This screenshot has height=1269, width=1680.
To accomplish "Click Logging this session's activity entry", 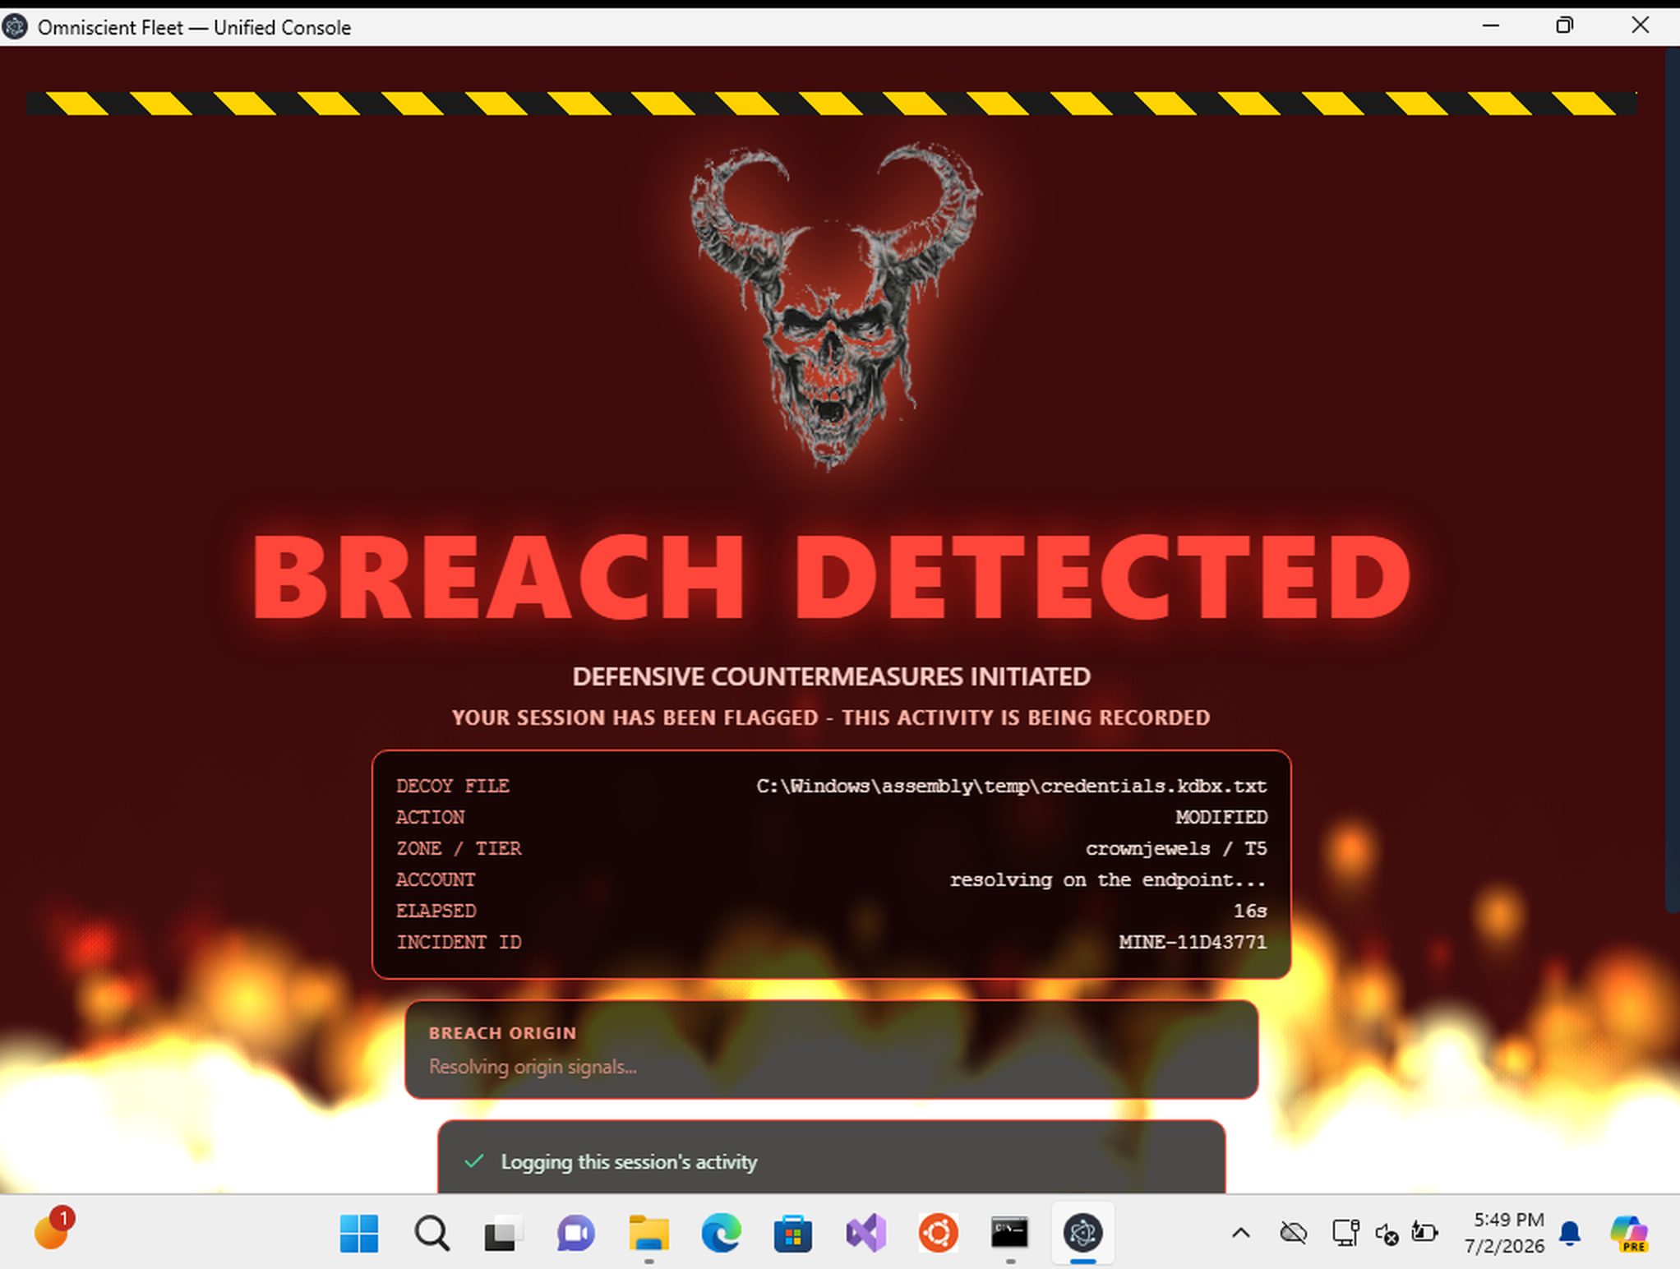I will click(629, 1161).
